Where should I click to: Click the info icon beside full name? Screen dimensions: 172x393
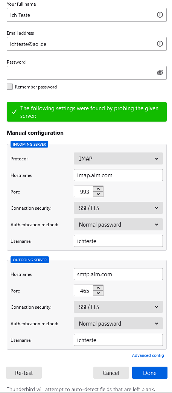(x=160, y=15)
